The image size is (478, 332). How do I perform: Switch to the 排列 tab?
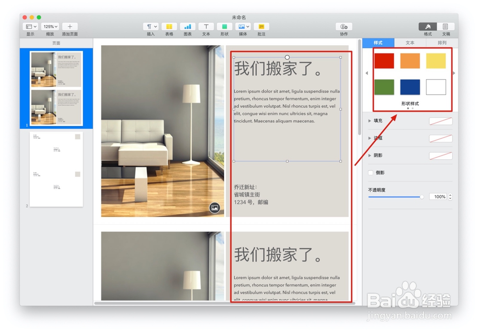point(442,42)
